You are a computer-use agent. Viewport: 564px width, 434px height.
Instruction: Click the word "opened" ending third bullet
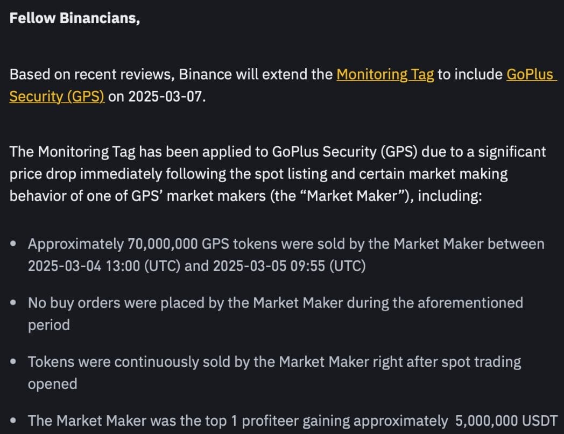pyautogui.click(x=52, y=384)
